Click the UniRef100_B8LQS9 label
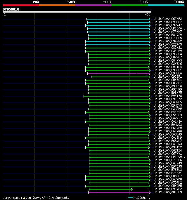The height and width of the screenshot is (200, 187). [x=168, y=35]
